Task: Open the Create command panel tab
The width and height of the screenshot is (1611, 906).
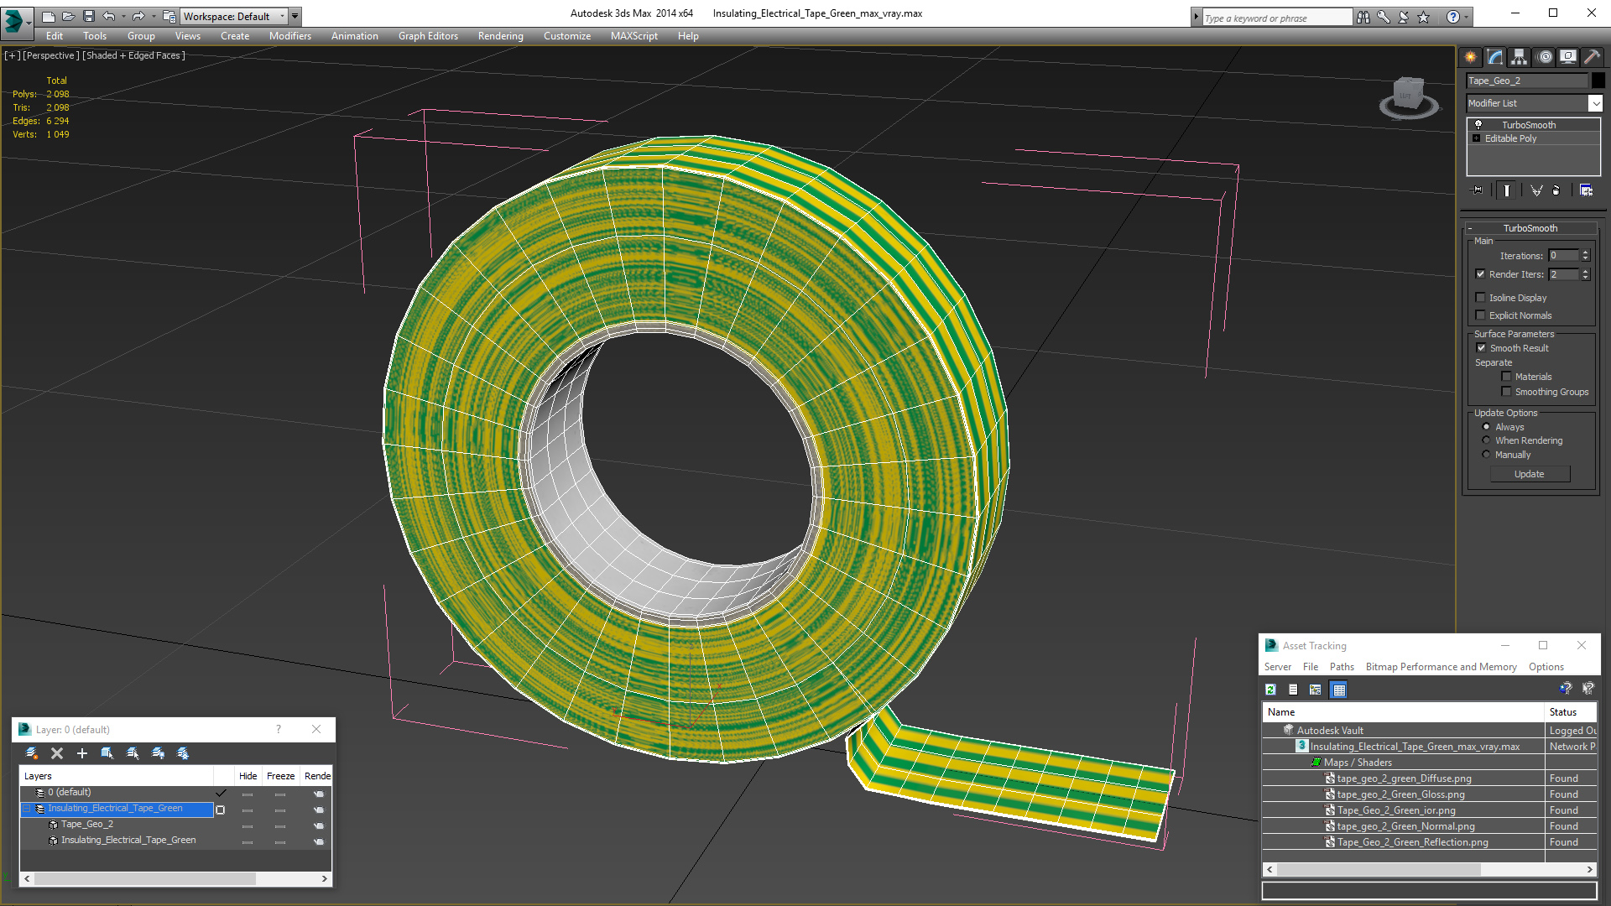Action: click(x=1471, y=57)
